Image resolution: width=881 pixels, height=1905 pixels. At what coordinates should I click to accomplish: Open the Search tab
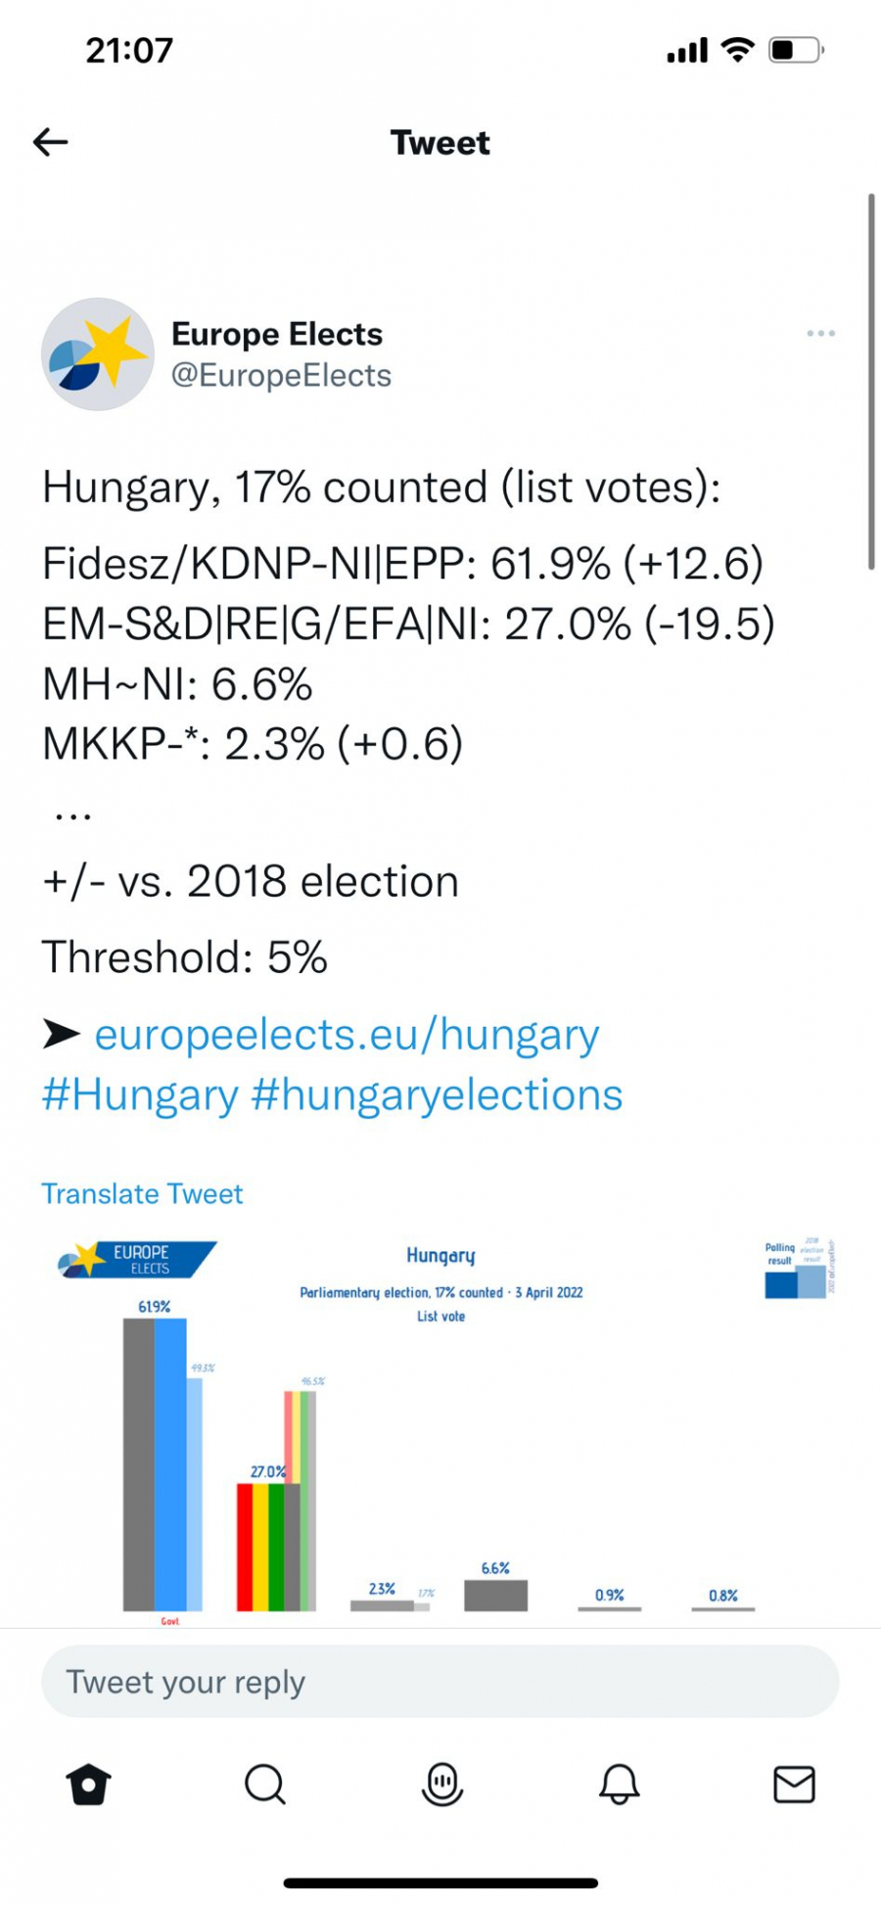pos(264,1784)
